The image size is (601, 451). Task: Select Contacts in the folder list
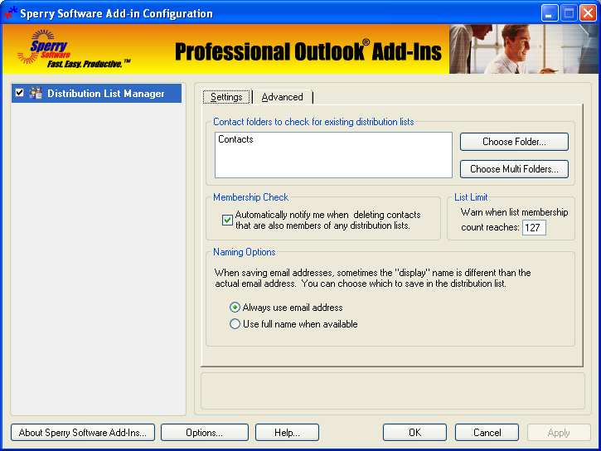235,139
